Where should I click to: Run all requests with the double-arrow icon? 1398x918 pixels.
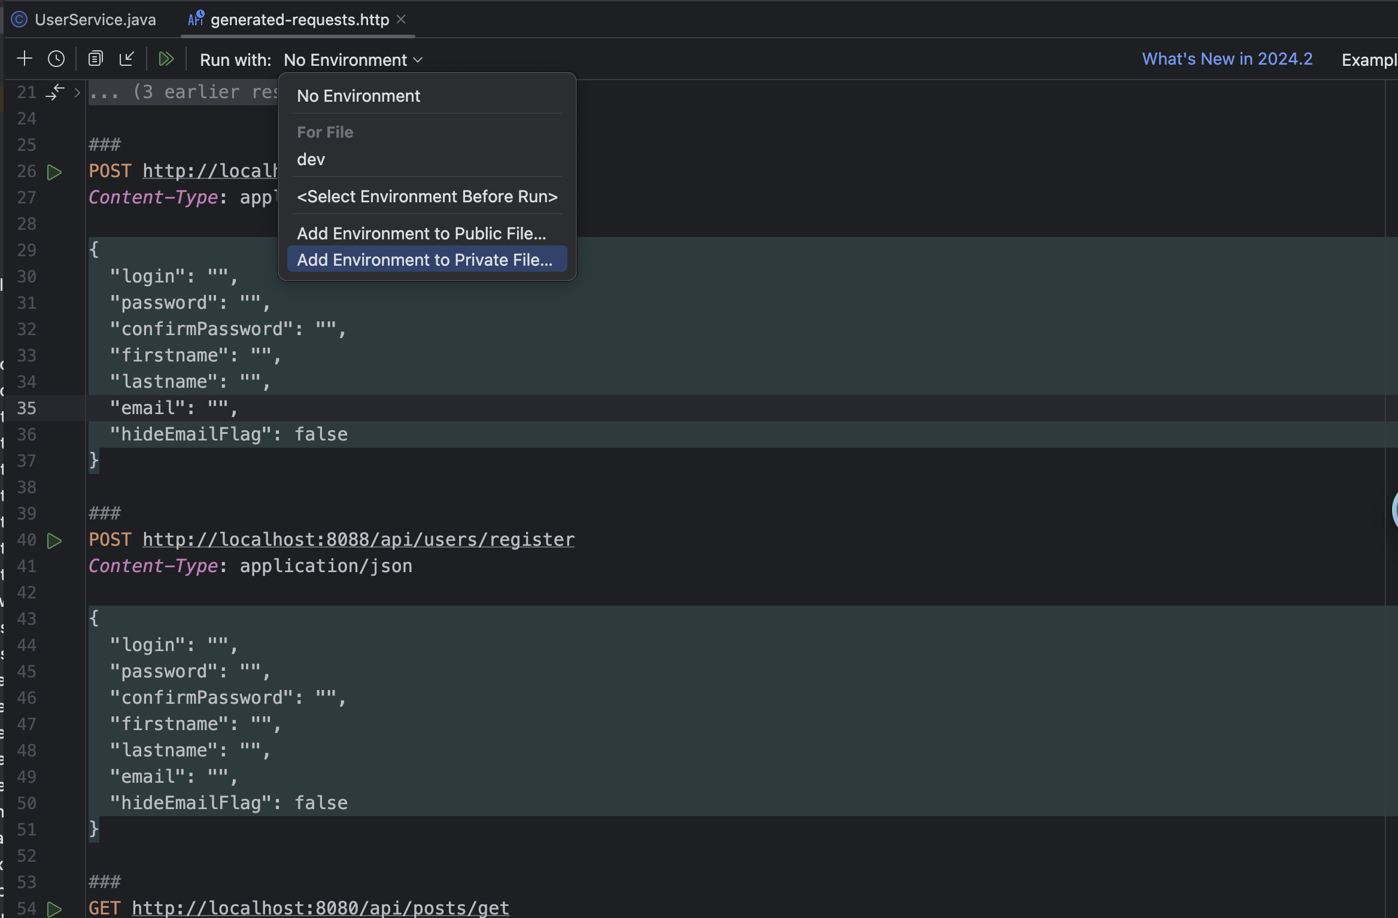[x=166, y=58]
